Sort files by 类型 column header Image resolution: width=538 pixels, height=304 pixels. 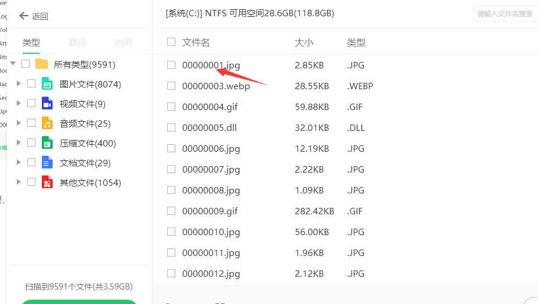point(356,42)
